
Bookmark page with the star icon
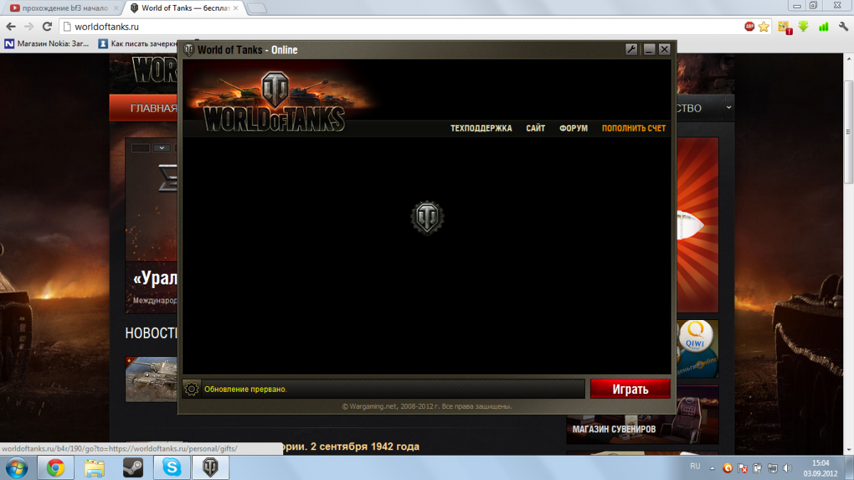click(764, 26)
